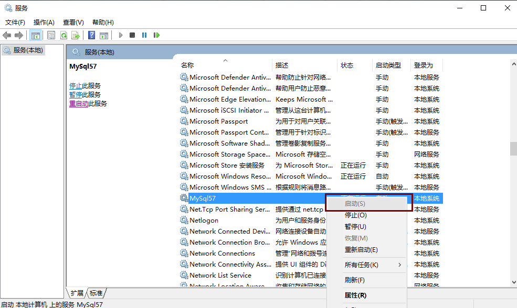Click the Stop Service square icon
The width and height of the screenshot is (517, 308).
pos(132,35)
